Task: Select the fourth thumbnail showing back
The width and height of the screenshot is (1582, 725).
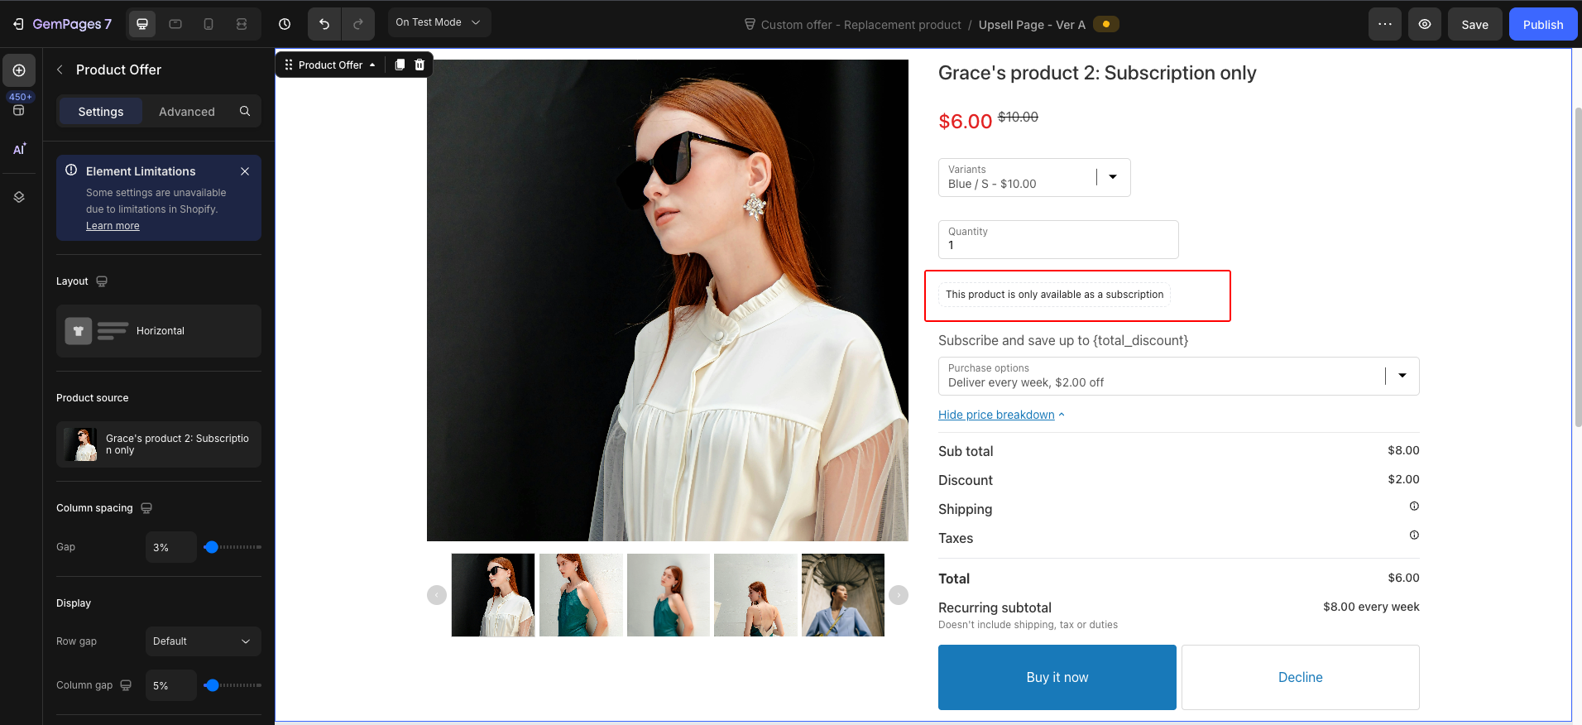Action: pyautogui.click(x=755, y=595)
